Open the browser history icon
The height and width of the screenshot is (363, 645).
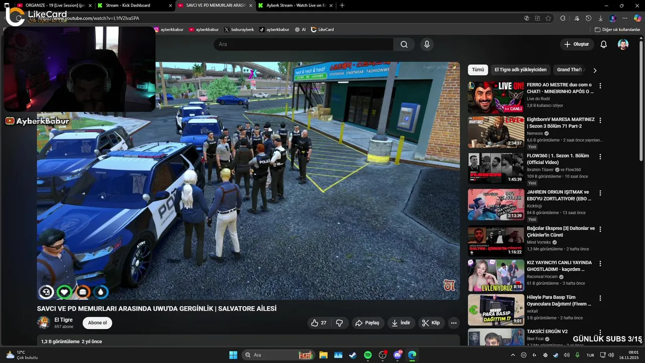tap(589, 18)
